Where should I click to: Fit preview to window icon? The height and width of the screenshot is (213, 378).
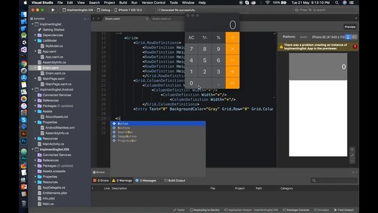(352, 155)
